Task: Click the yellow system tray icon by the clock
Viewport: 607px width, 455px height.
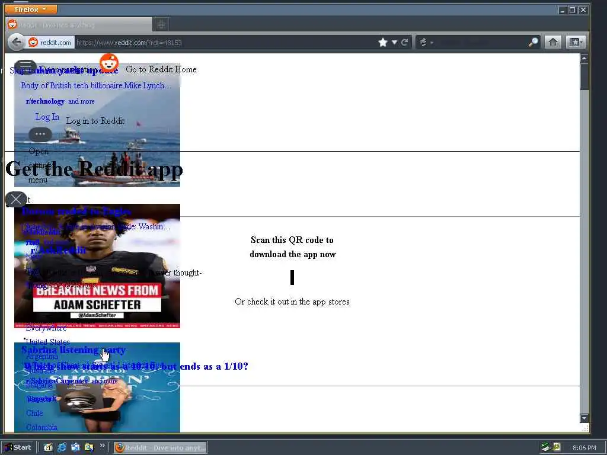Action: tap(557, 447)
